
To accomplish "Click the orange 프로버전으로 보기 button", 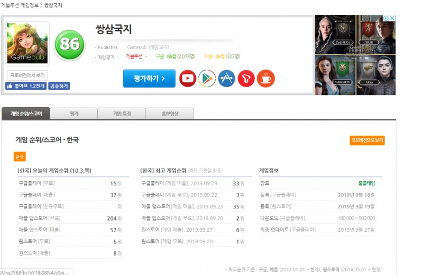I will coord(367,140).
